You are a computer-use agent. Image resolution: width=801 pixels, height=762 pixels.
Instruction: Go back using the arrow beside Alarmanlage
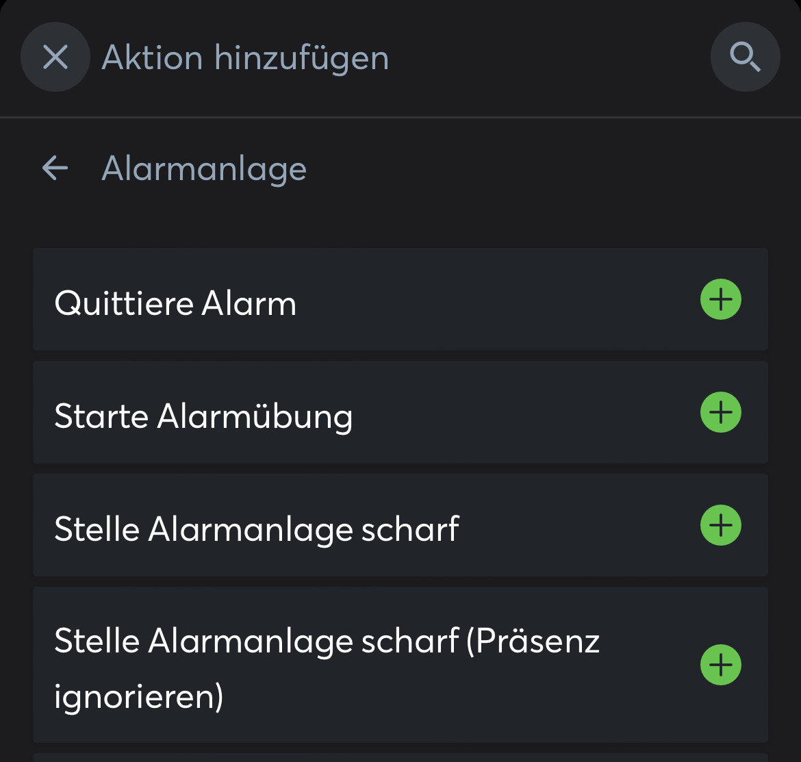55,168
